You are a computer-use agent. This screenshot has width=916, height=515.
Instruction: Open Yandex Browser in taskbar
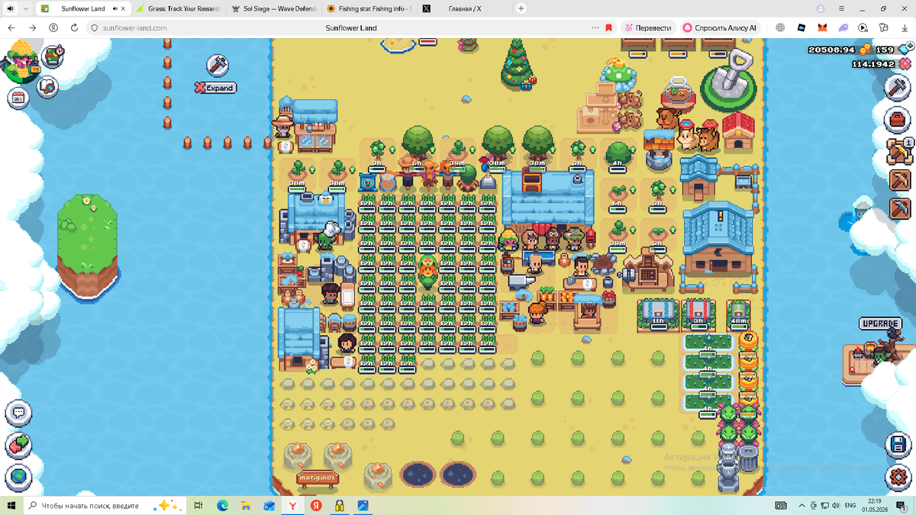coord(292,505)
